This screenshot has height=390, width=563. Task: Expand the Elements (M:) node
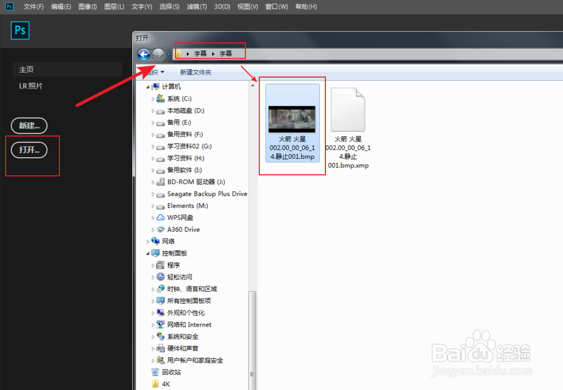click(153, 206)
